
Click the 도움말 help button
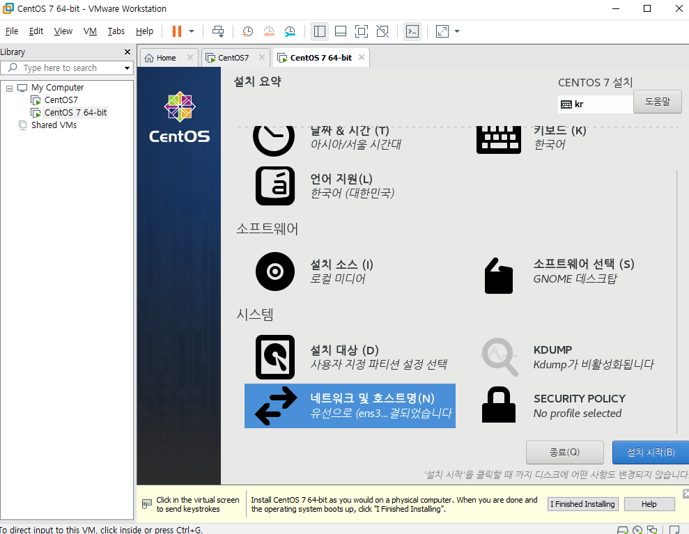(658, 102)
